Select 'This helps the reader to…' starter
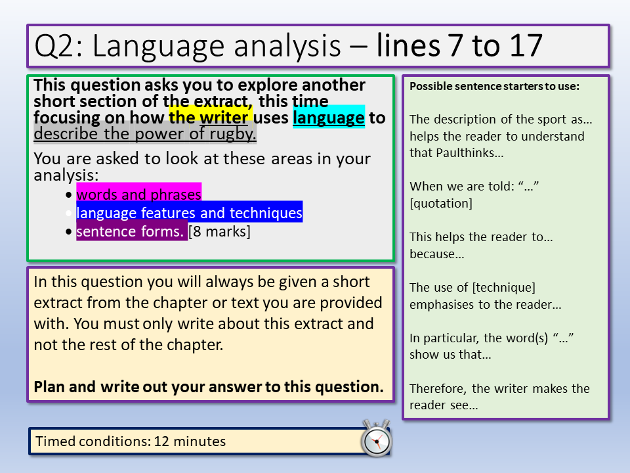 (481, 237)
